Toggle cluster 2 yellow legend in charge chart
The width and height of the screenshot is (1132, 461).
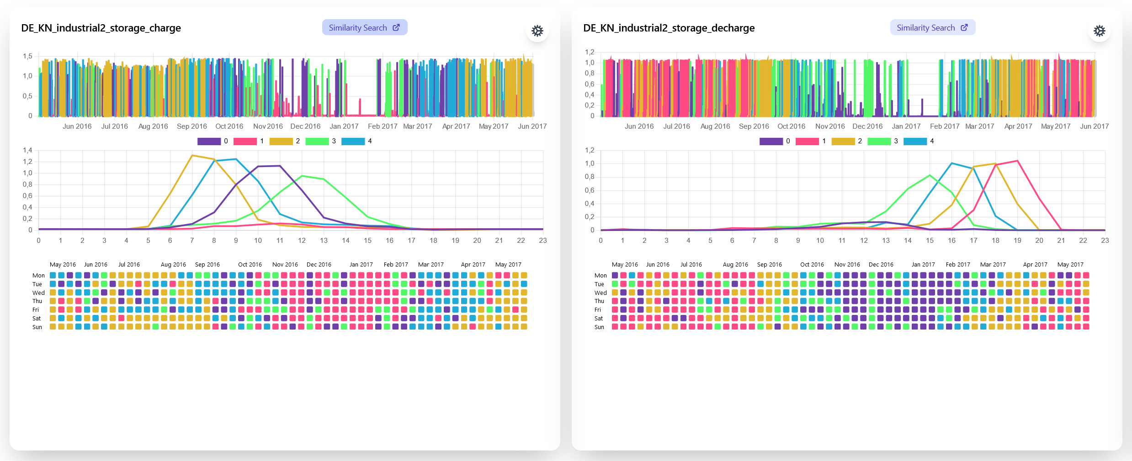[281, 141]
